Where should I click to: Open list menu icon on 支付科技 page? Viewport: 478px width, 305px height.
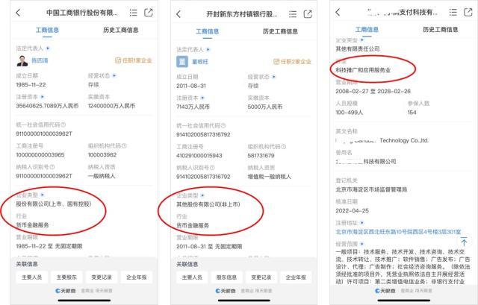click(x=453, y=12)
